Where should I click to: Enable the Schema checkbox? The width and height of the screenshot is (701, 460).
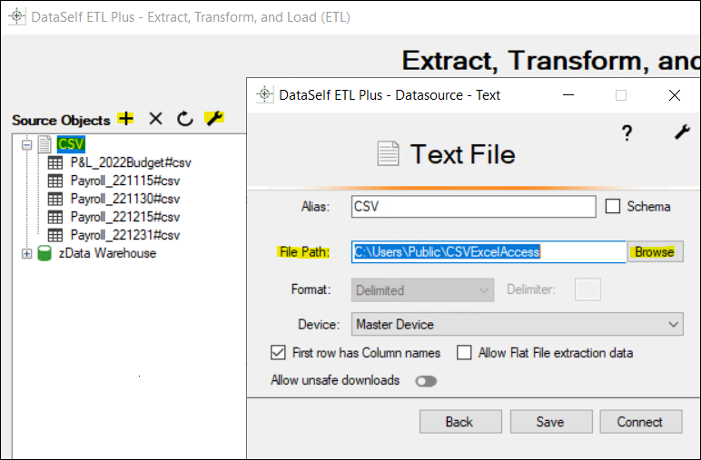613,206
